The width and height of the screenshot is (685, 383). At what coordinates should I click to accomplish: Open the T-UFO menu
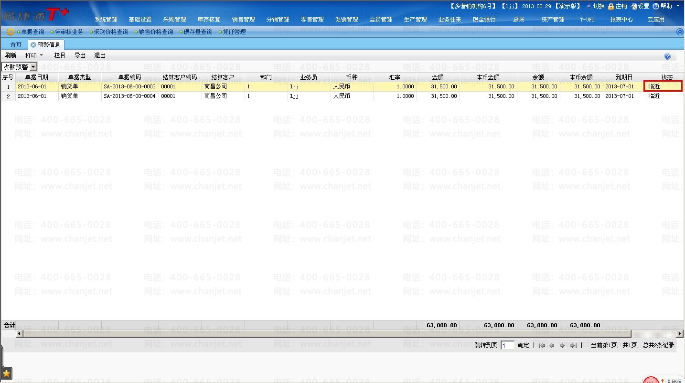587,20
